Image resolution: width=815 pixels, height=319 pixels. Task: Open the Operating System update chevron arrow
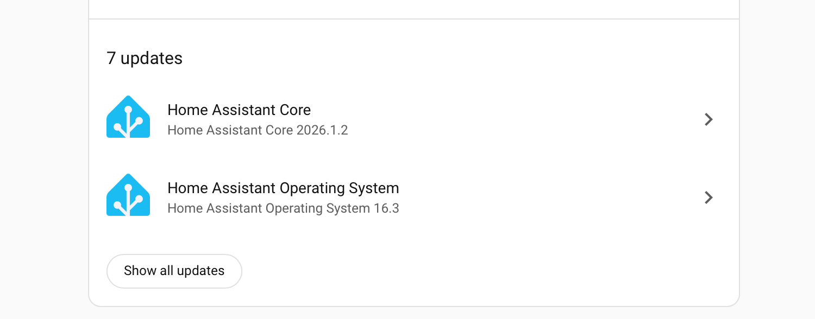[x=708, y=197]
